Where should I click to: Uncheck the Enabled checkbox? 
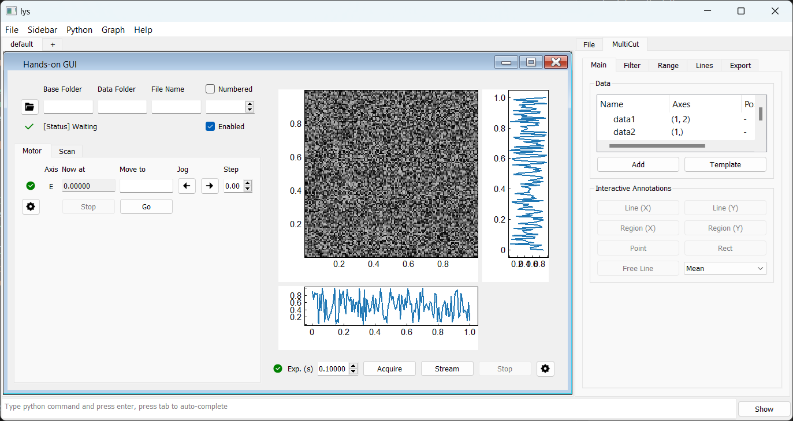coord(211,126)
